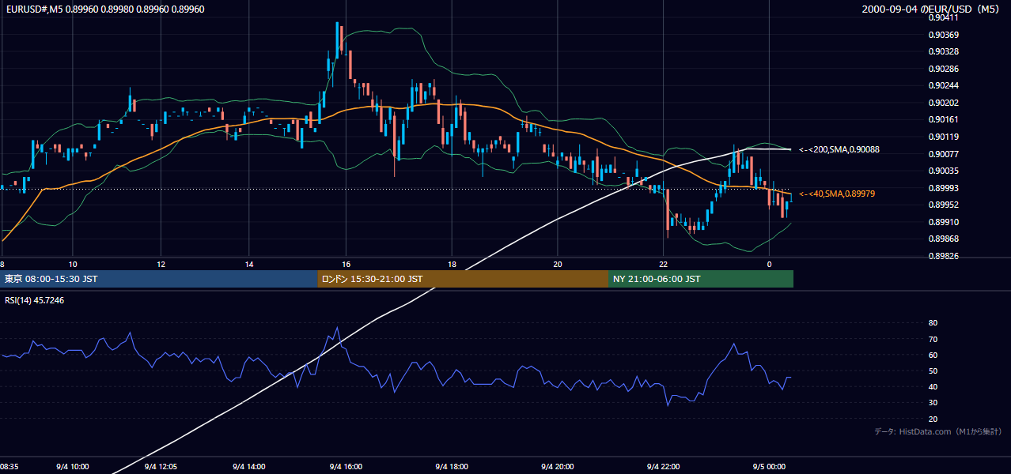1011x474 pixels.
Task: Click price axis label 0.90161
Action: tap(943, 119)
